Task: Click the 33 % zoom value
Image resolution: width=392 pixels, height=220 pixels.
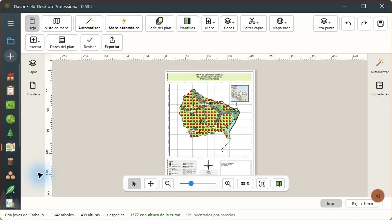Action: pyautogui.click(x=245, y=184)
